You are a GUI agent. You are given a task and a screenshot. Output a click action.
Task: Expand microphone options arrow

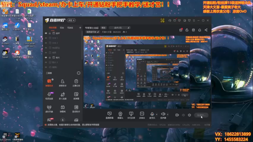point(157,115)
